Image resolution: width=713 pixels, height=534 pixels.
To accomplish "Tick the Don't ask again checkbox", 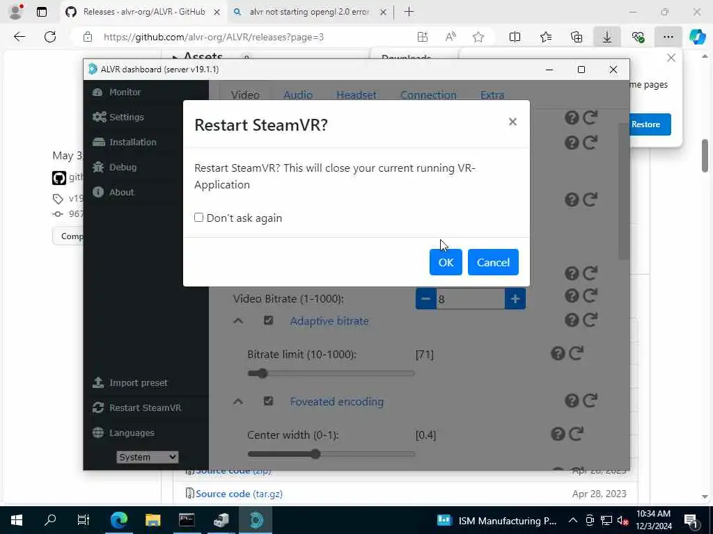I will click(x=198, y=218).
